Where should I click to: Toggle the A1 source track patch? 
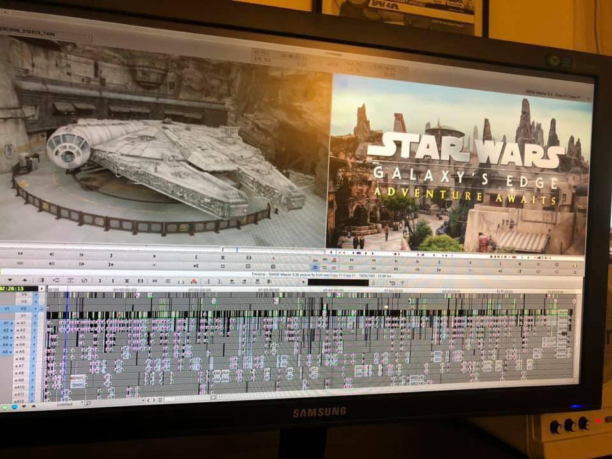[7, 323]
